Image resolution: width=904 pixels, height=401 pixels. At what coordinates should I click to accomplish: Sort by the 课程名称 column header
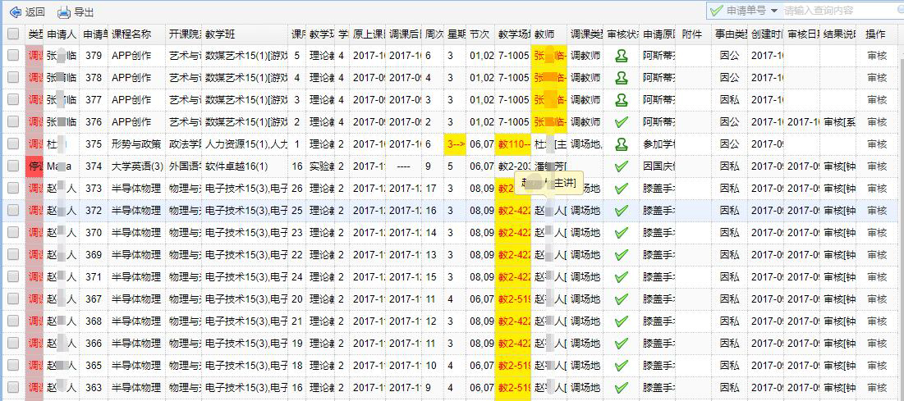(x=135, y=34)
